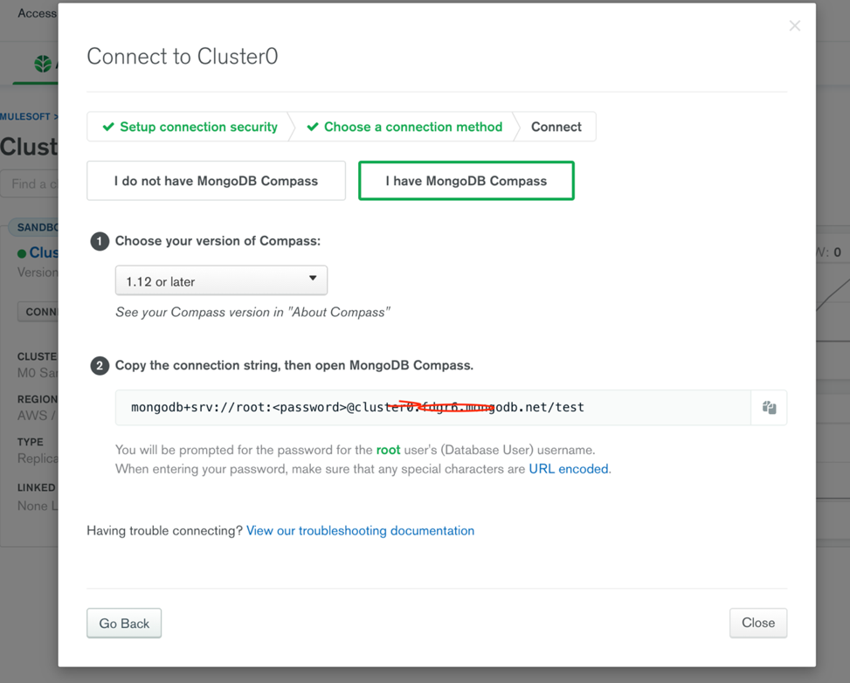Open the URL encoded link
Viewport: 850px width, 683px height.
[x=569, y=469]
